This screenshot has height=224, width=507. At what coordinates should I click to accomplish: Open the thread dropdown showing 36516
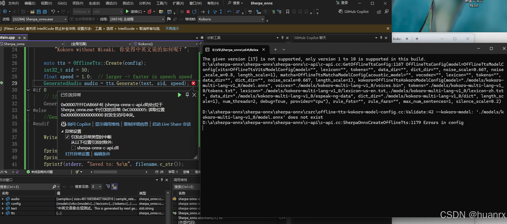pyautogui.click(x=137, y=19)
